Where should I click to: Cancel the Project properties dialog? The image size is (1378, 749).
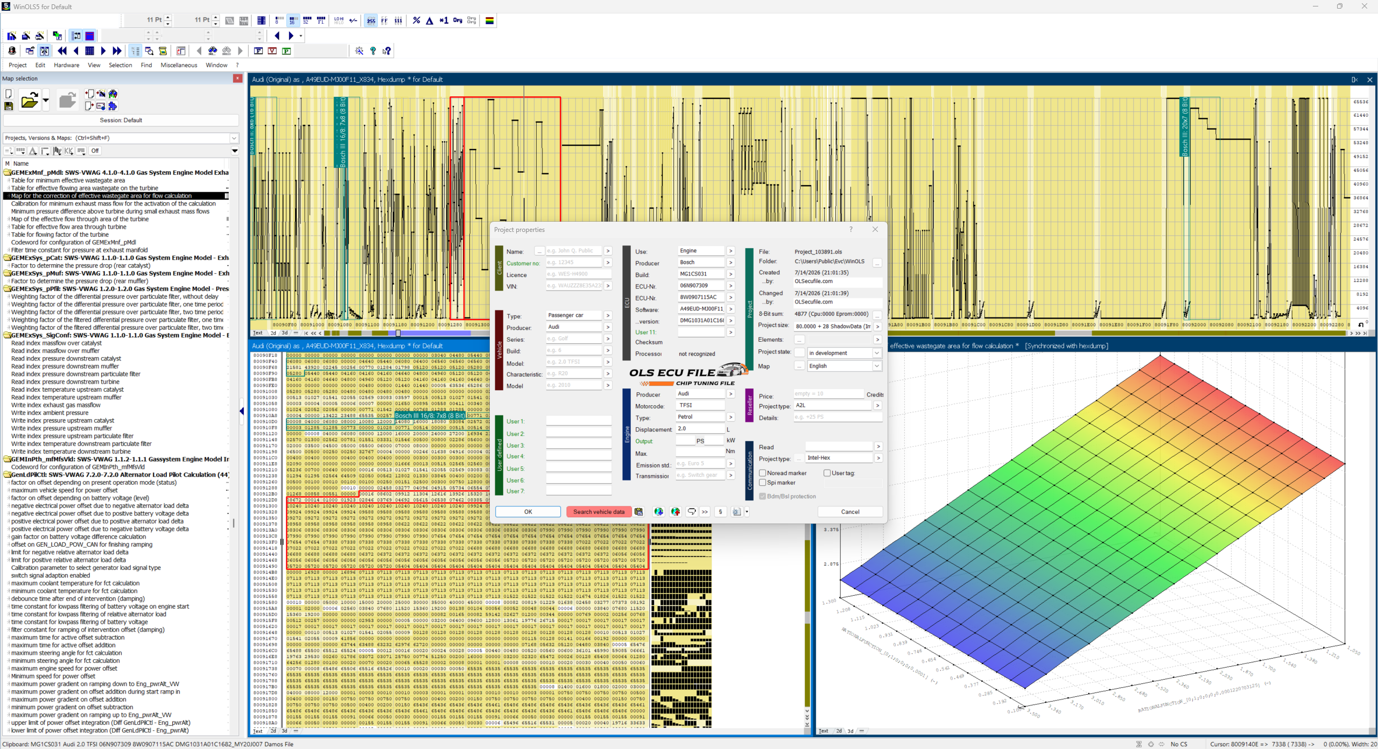click(850, 512)
